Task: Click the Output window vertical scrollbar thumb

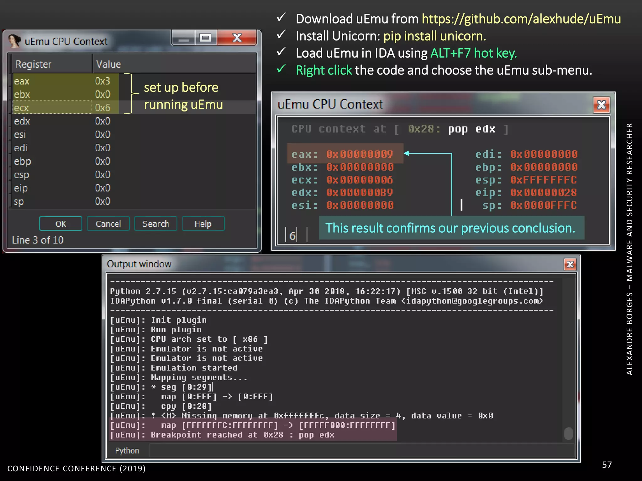Action: [568, 433]
